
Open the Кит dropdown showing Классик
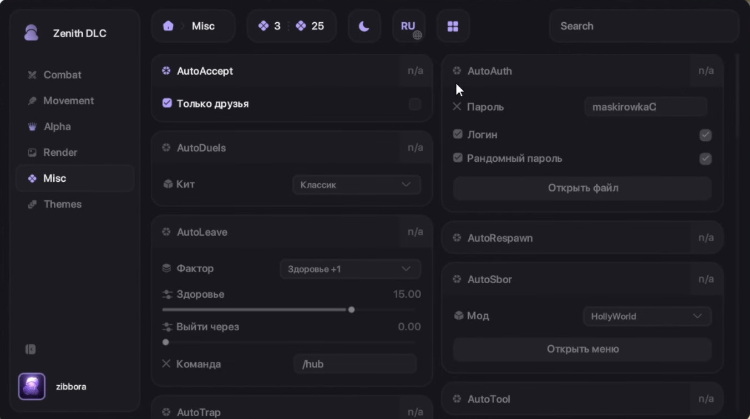356,185
